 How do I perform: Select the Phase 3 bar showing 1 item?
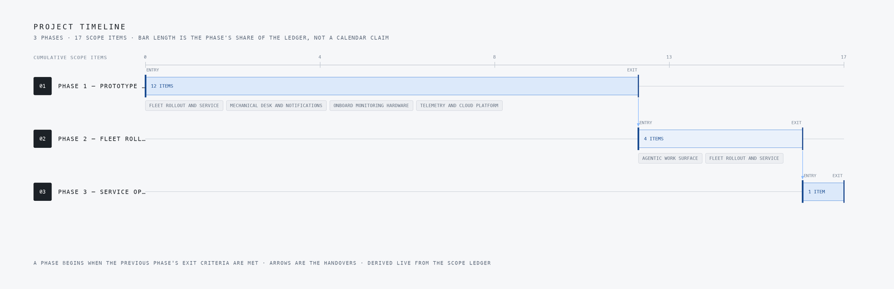tap(824, 192)
